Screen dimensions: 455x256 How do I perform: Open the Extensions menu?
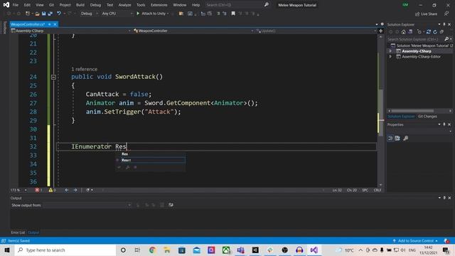tap(159, 5)
